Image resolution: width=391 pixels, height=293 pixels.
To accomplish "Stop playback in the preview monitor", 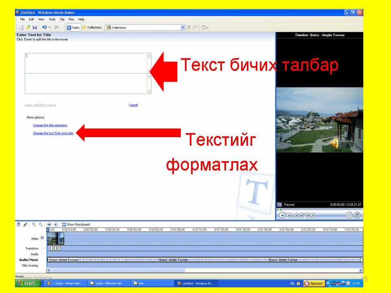I will click(x=289, y=215).
